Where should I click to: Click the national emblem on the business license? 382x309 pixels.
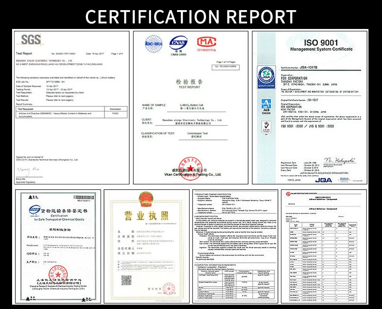tap(146, 199)
